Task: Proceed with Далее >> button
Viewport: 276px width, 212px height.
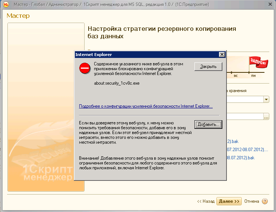Action: (229, 201)
